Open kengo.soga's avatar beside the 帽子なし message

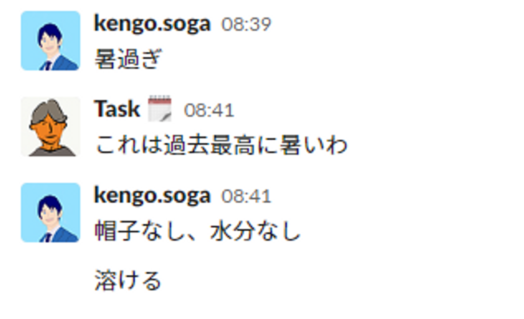click(51, 213)
